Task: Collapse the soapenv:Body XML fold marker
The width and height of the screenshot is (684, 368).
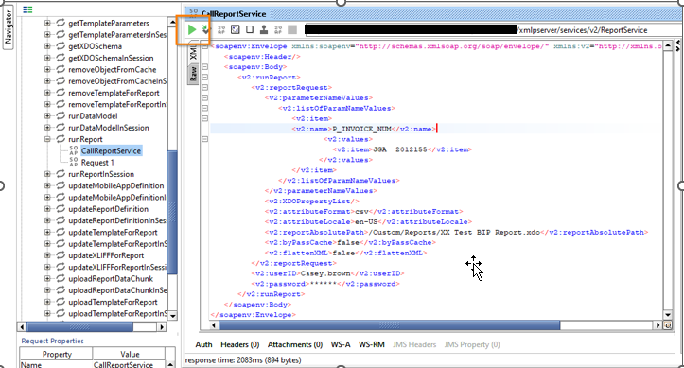Action: point(204,67)
